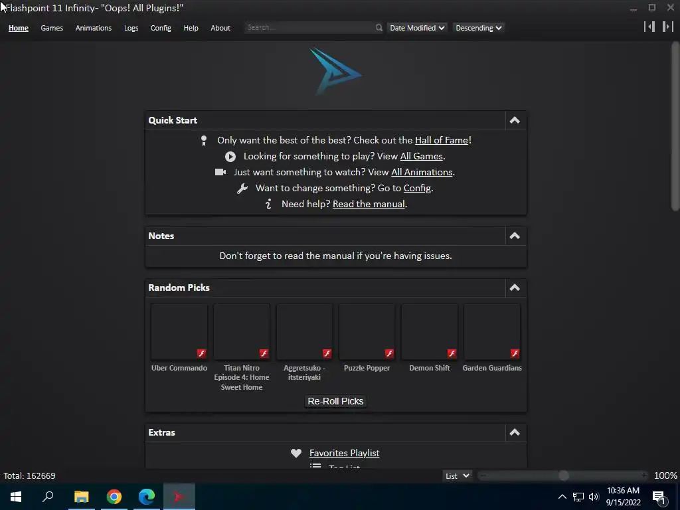Click the info icon beside Read the manual
680x510 pixels.
(268, 205)
